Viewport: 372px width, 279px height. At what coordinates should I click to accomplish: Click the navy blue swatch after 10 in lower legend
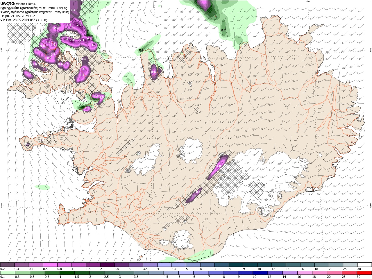point(260,273)
